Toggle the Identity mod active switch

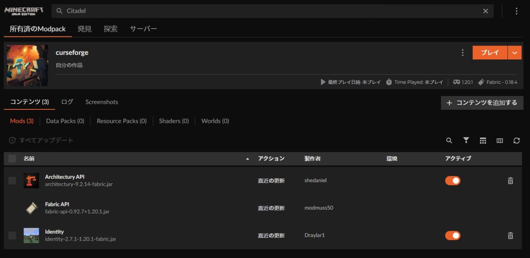pos(453,235)
